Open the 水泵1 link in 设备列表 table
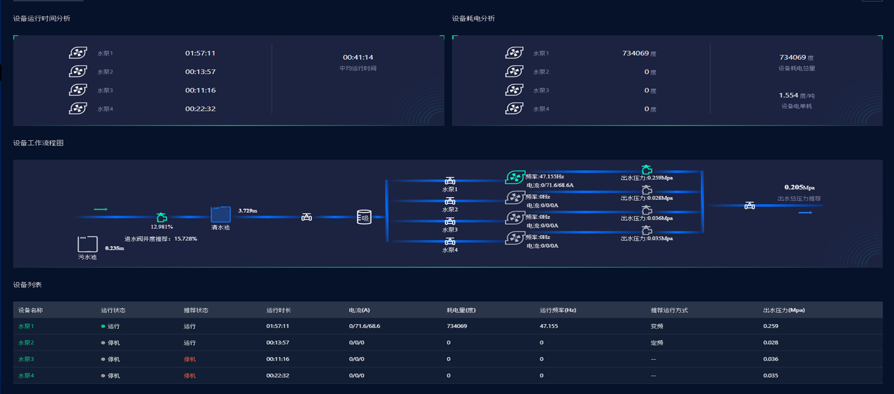Image resolution: width=894 pixels, height=394 pixels. pyautogui.click(x=26, y=326)
